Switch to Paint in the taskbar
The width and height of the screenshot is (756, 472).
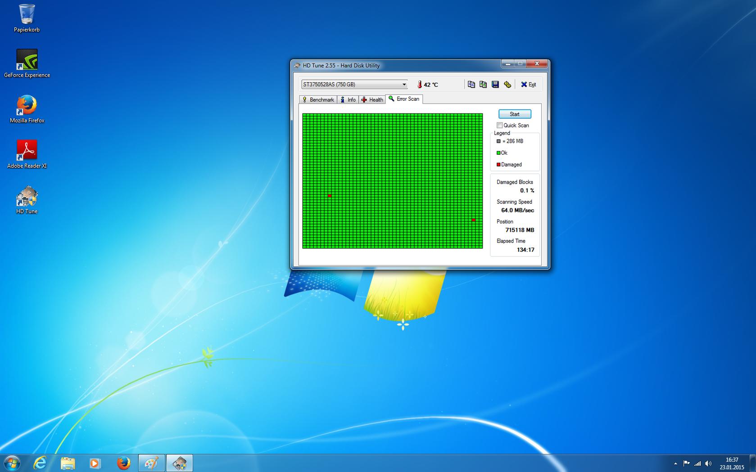point(151,463)
